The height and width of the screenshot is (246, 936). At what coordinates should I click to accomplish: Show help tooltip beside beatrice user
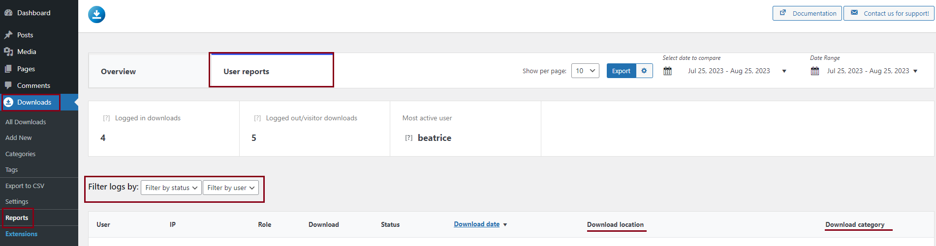[x=409, y=138]
